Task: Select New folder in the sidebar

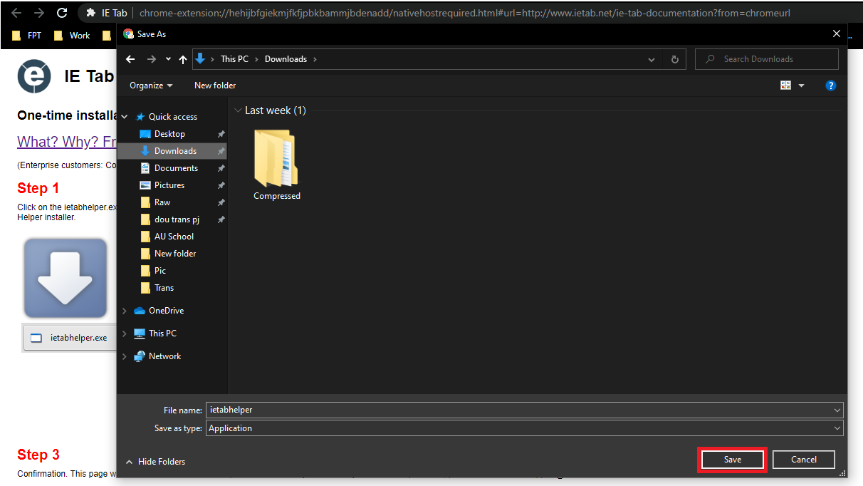Action: click(175, 254)
